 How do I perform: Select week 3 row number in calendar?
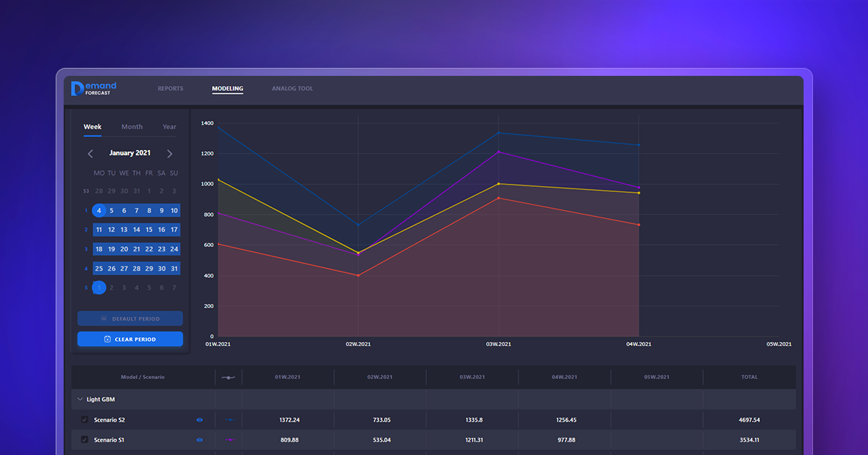click(x=86, y=249)
